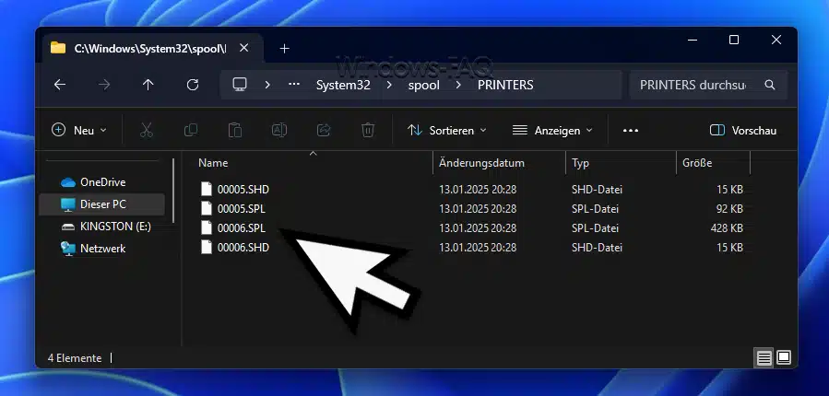Click the Back navigation arrow
This screenshot has height=396, width=829.
click(x=60, y=85)
